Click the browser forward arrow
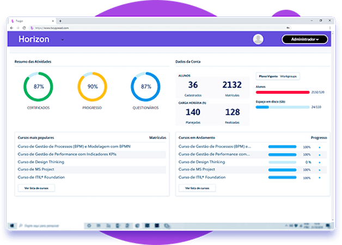 [x=18, y=28]
